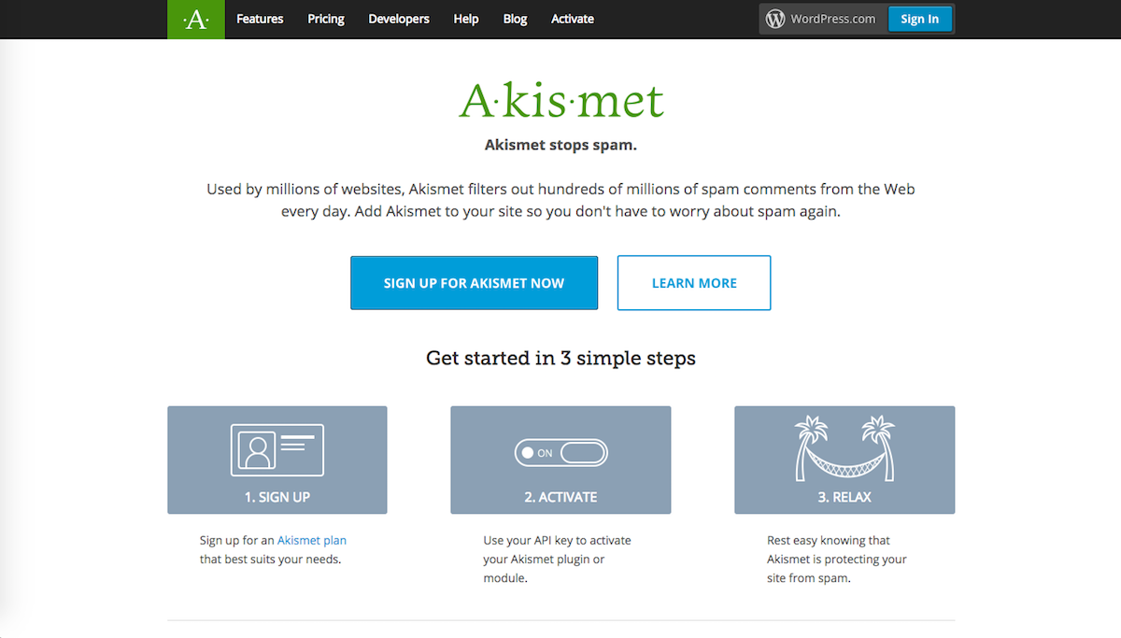Click 'Rest easy knowing that' description text
This screenshot has width=1121, height=638.
click(x=829, y=540)
